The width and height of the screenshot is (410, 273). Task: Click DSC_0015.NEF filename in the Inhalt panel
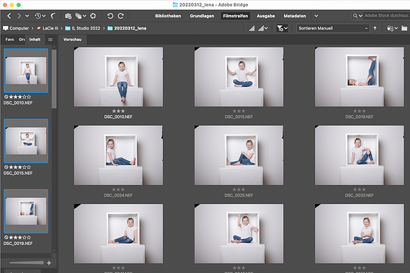tap(18, 173)
